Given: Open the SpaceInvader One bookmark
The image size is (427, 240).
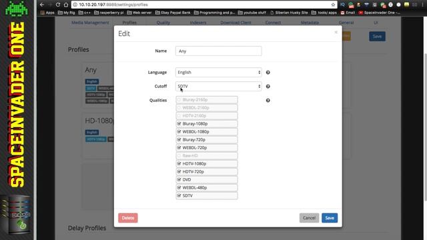Looking at the screenshot, I should coord(380,13).
